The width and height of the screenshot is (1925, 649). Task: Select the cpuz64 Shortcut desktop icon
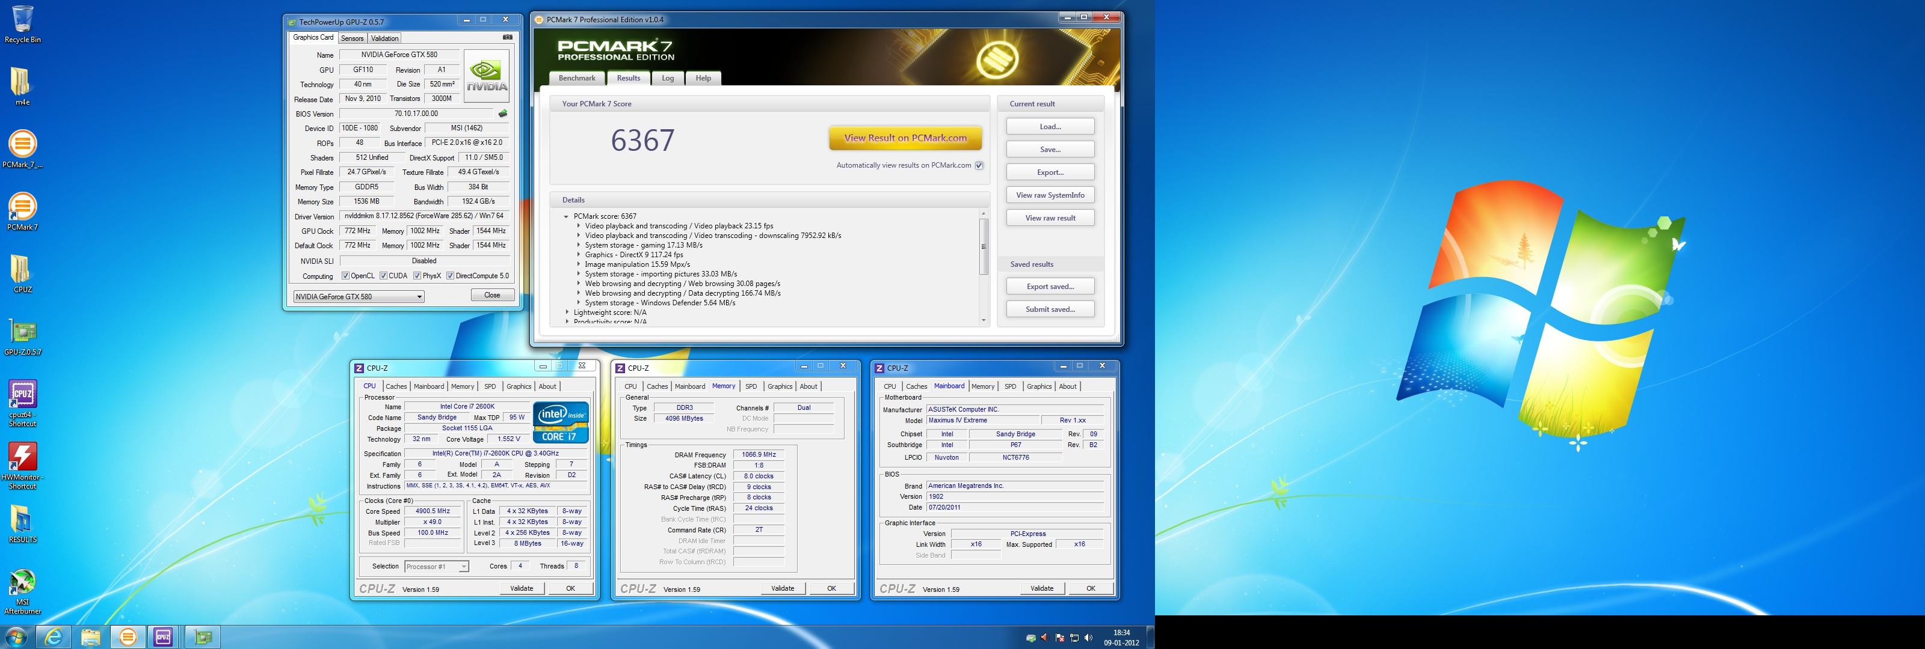[22, 404]
